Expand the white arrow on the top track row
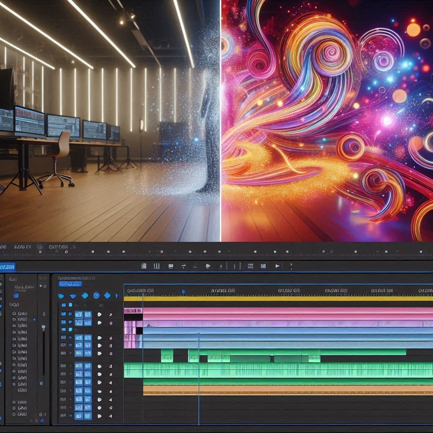 (99, 314)
